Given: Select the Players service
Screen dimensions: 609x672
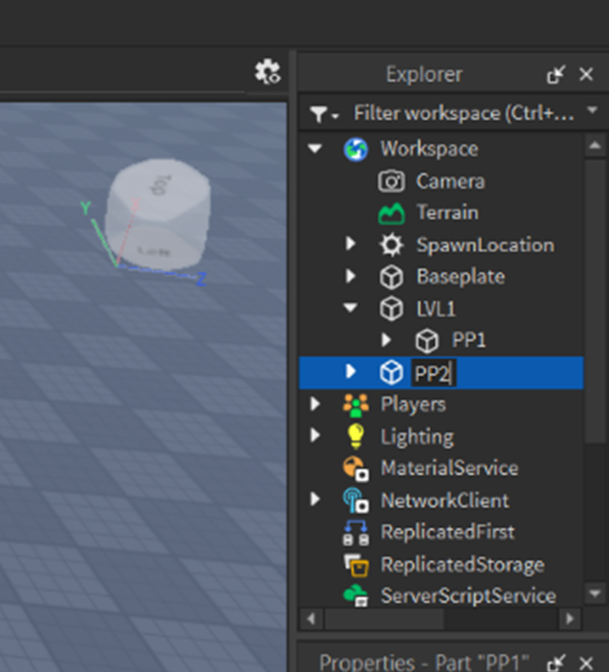Looking at the screenshot, I should point(413,404).
